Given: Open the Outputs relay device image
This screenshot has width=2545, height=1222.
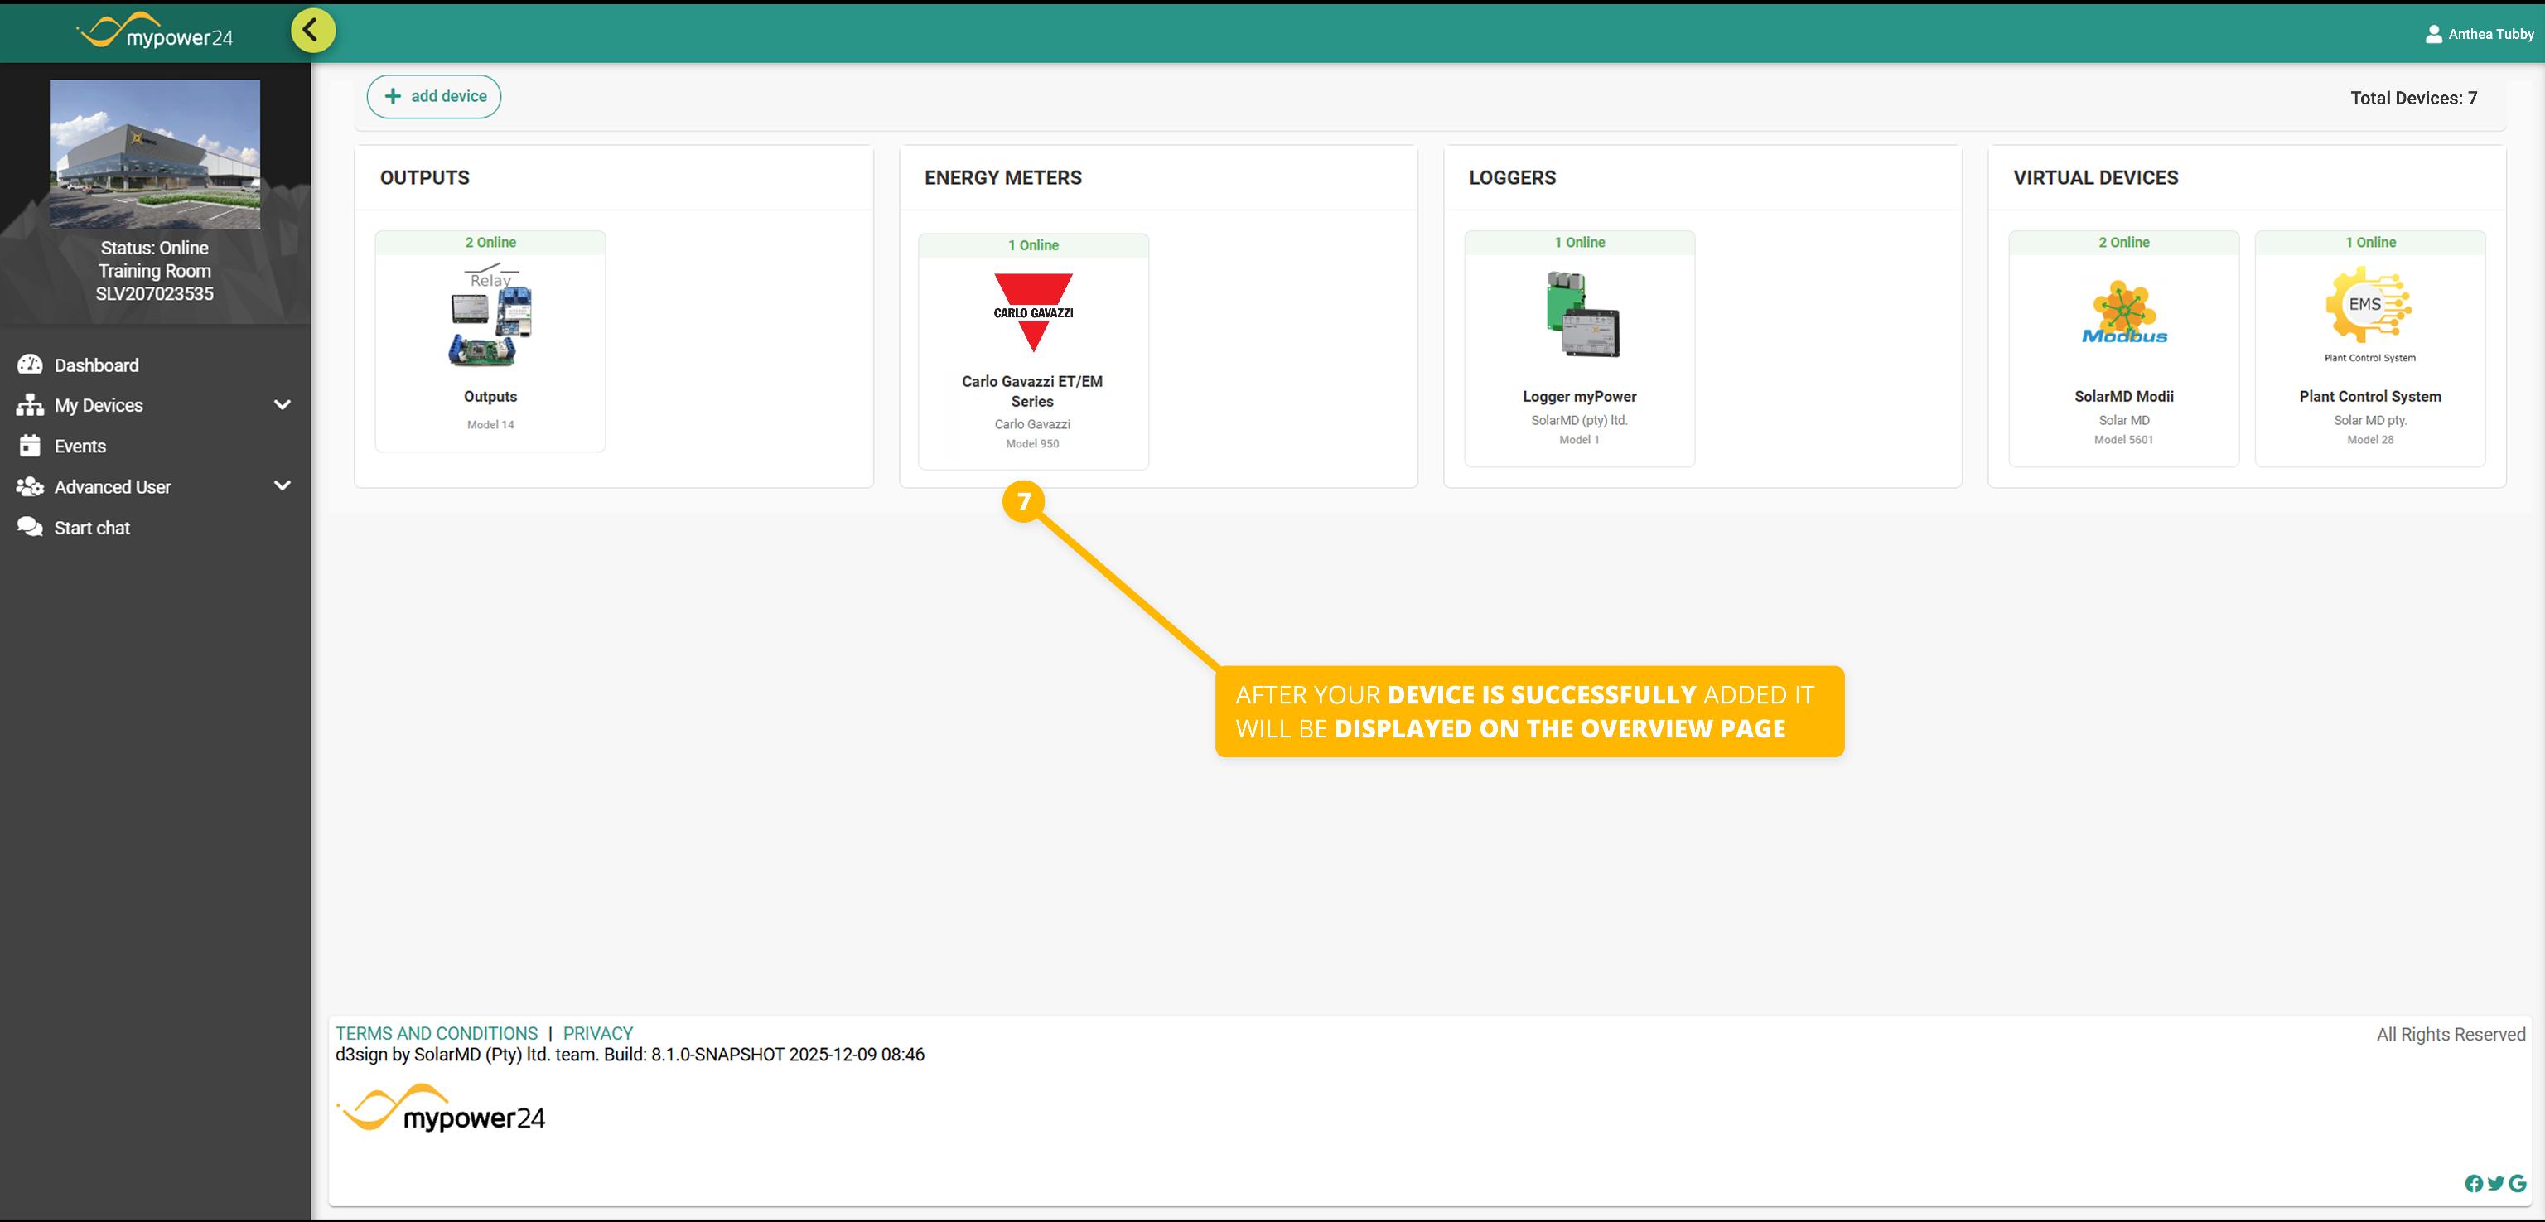Looking at the screenshot, I should coord(490,315).
